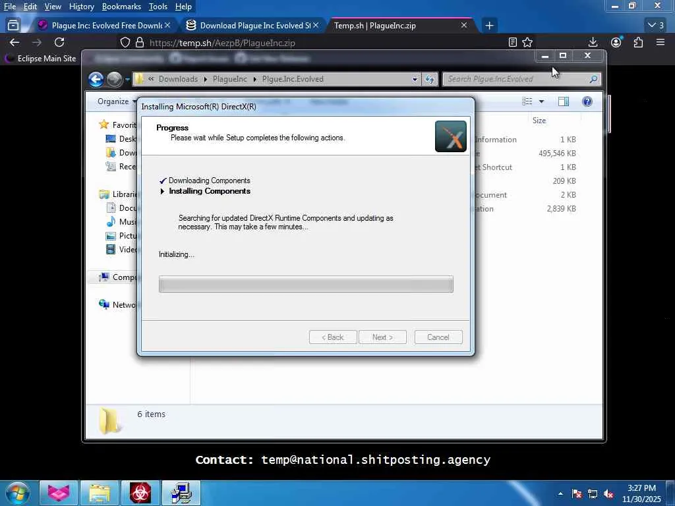Close the Plague Inc: Evolved Free Download tab
The width and height of the screenshot is (675, 506).
(167, 26)
